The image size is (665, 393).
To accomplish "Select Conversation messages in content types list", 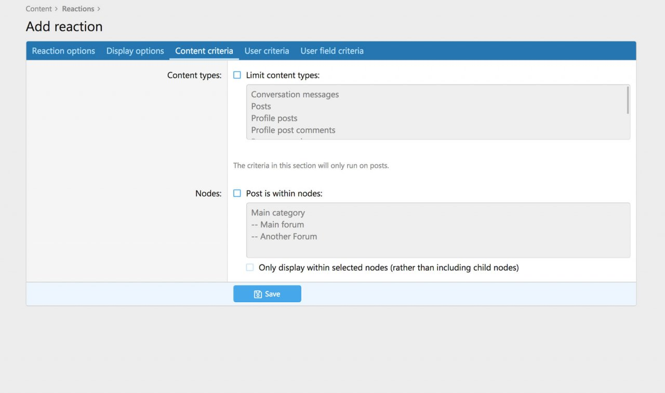I will tap(295, 94).
